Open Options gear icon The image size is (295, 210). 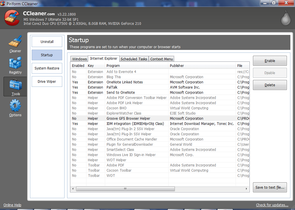(x=15, y=106)
